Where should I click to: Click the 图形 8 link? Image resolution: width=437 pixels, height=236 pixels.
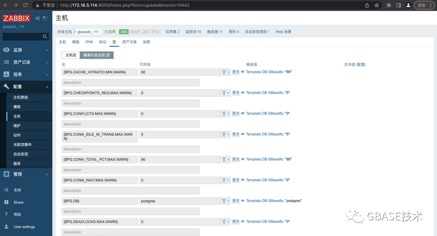tap(234, 32)
